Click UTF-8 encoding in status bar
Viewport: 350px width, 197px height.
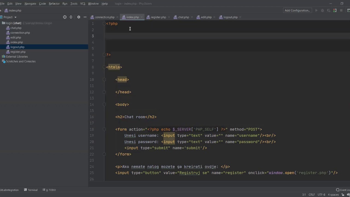tap(321, 195)
